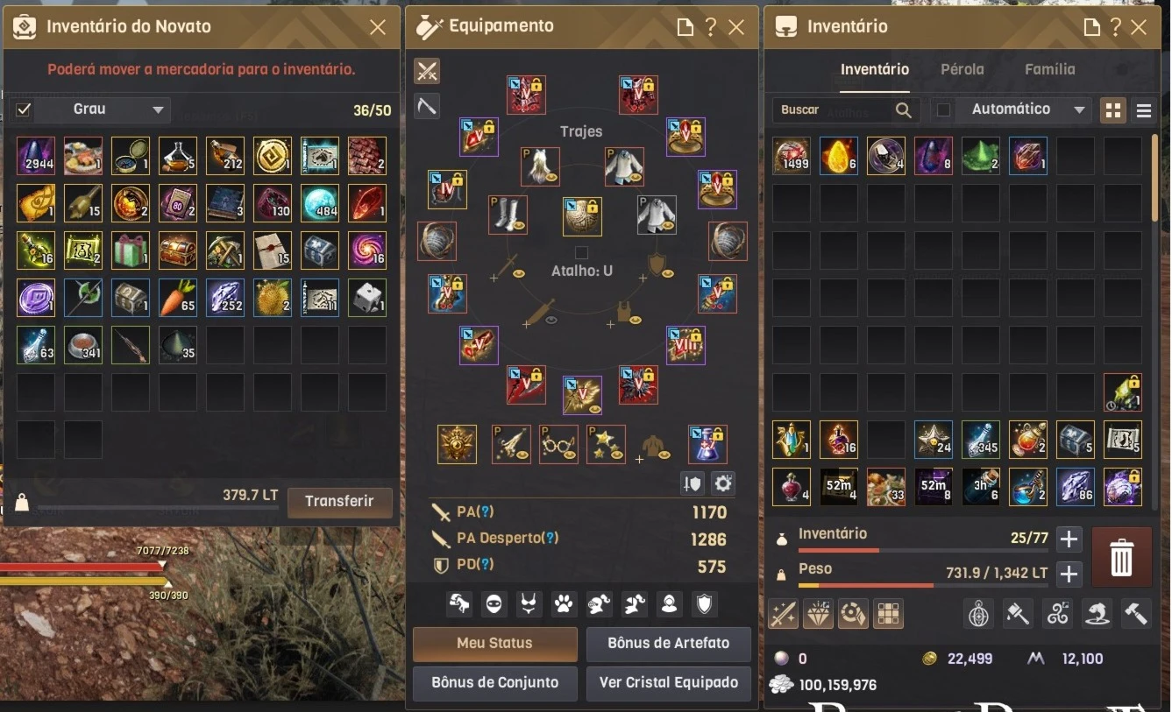Switch to the Pérola tab
Screen dimensions: 1172x712
click(962, 69)
